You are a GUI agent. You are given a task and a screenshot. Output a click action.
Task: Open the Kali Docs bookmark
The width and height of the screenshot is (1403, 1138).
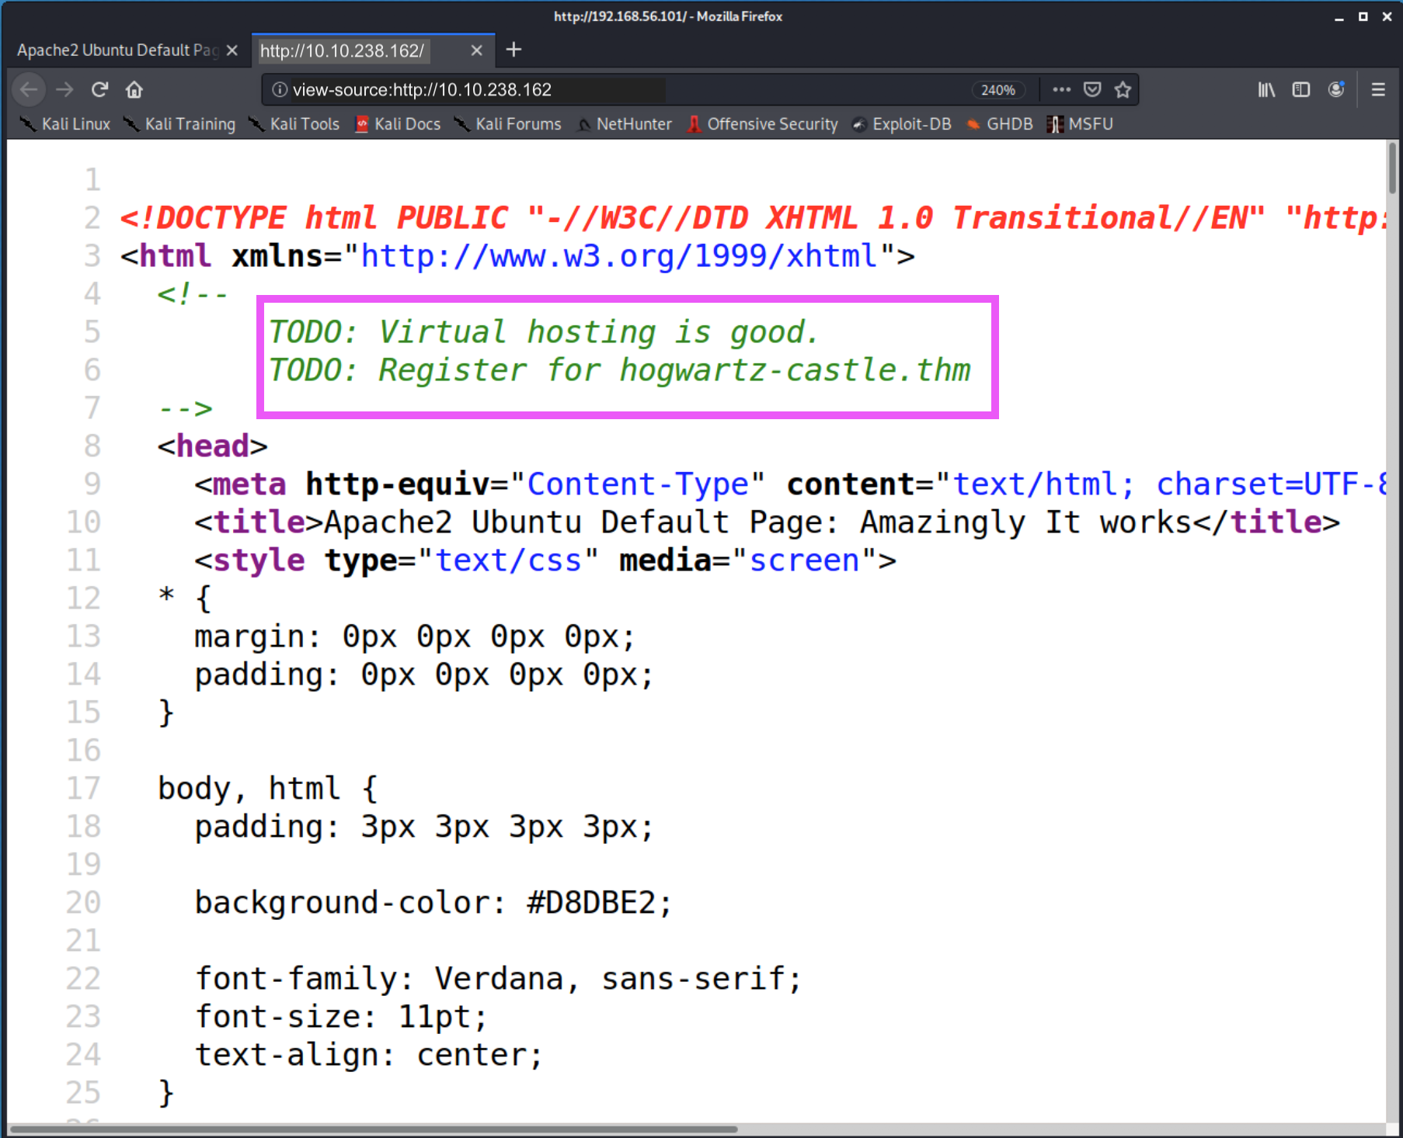point(398,124)
